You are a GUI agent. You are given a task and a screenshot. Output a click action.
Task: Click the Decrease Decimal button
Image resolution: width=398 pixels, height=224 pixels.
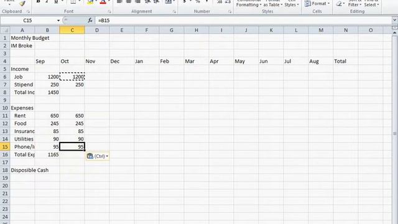pyautogui.click(x=228, y=2)
